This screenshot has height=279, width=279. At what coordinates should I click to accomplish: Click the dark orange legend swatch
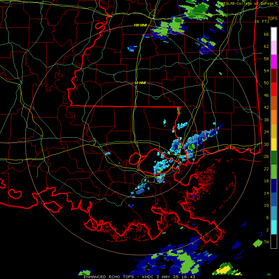pos(274,103)
